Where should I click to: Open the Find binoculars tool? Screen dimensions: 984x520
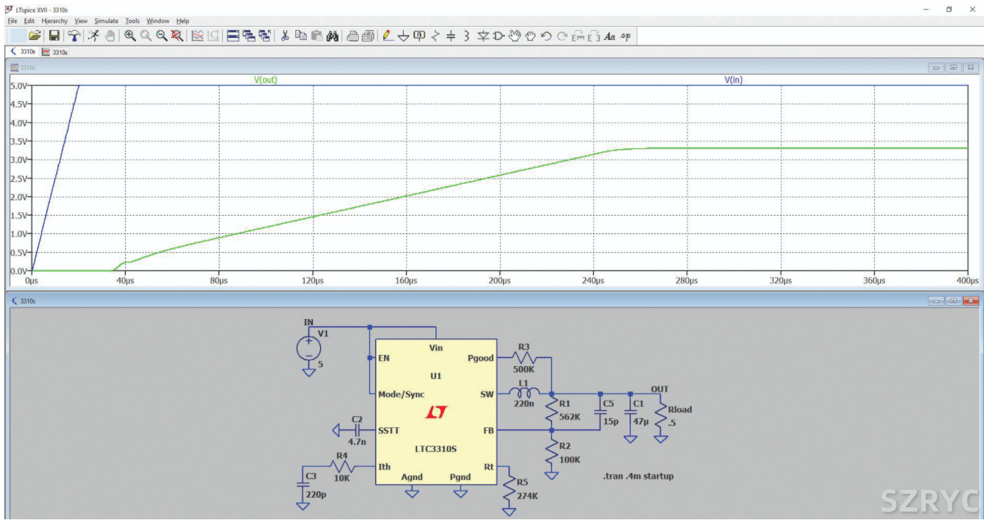tap(333, 36)
